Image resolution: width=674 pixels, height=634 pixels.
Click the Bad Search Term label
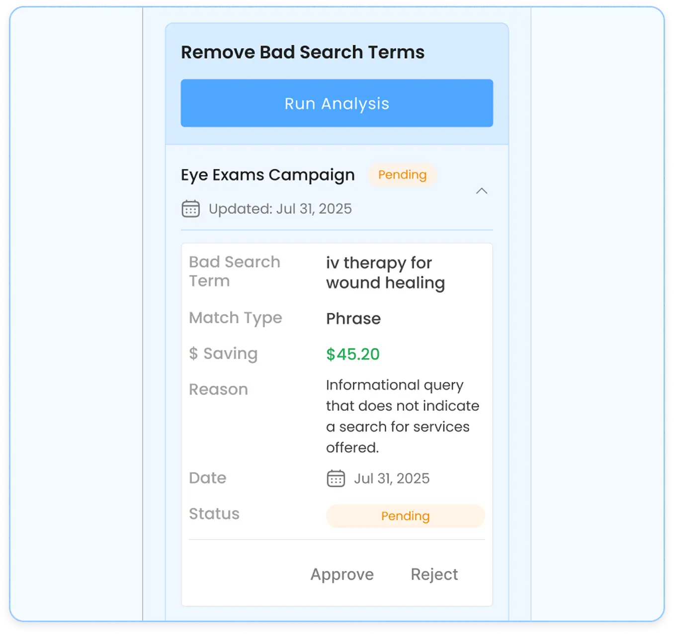coord(234,272)
